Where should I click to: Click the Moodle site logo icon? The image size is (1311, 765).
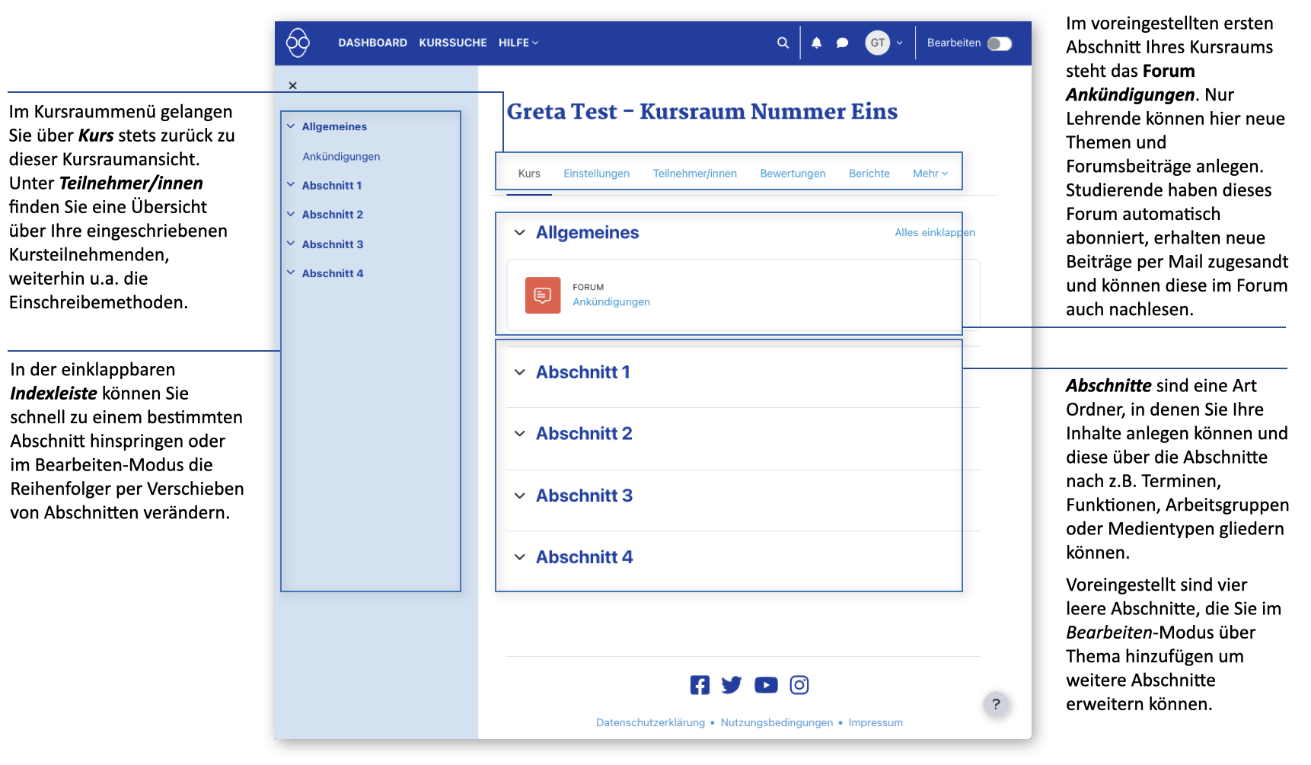point(298,43)
